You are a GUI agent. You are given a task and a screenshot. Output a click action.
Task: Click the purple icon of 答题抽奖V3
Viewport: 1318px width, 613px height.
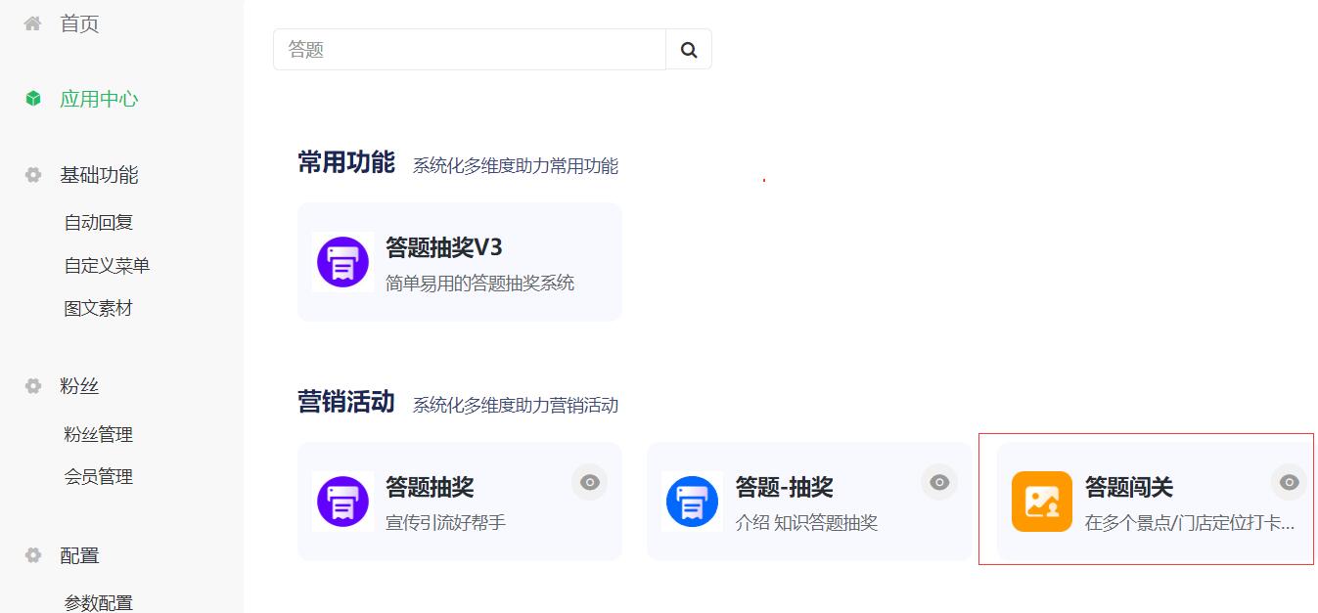point(342,261)
